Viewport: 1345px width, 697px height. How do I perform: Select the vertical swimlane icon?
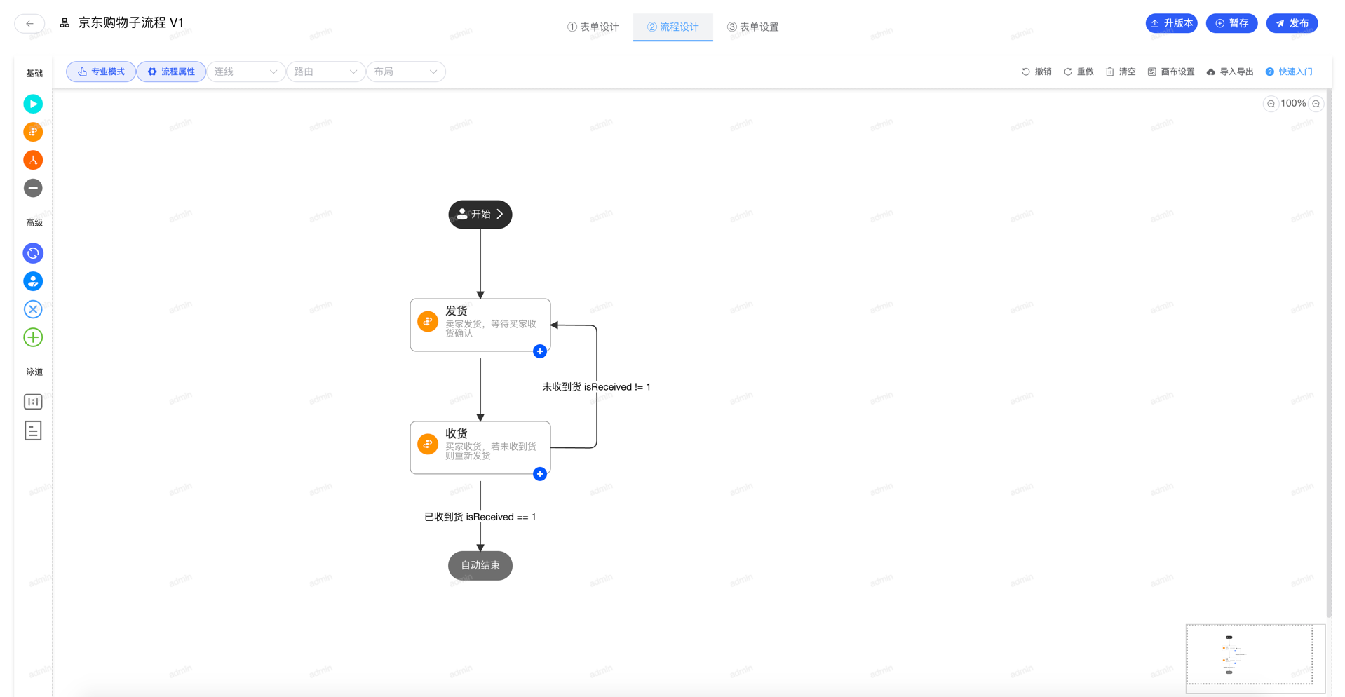[33, 402]
